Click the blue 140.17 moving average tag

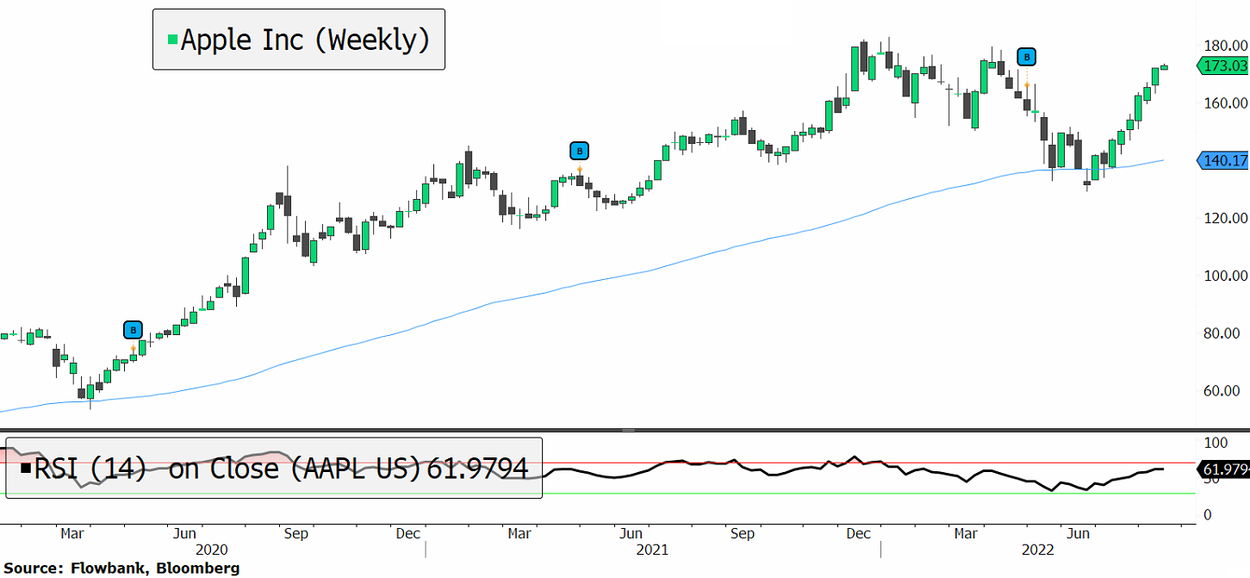[x=1224, y=160]
